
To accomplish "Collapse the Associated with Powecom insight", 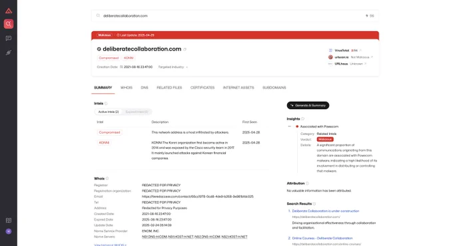I will 290,126.
